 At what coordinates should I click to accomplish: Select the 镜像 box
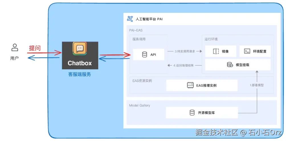click(x=221, y=51)
